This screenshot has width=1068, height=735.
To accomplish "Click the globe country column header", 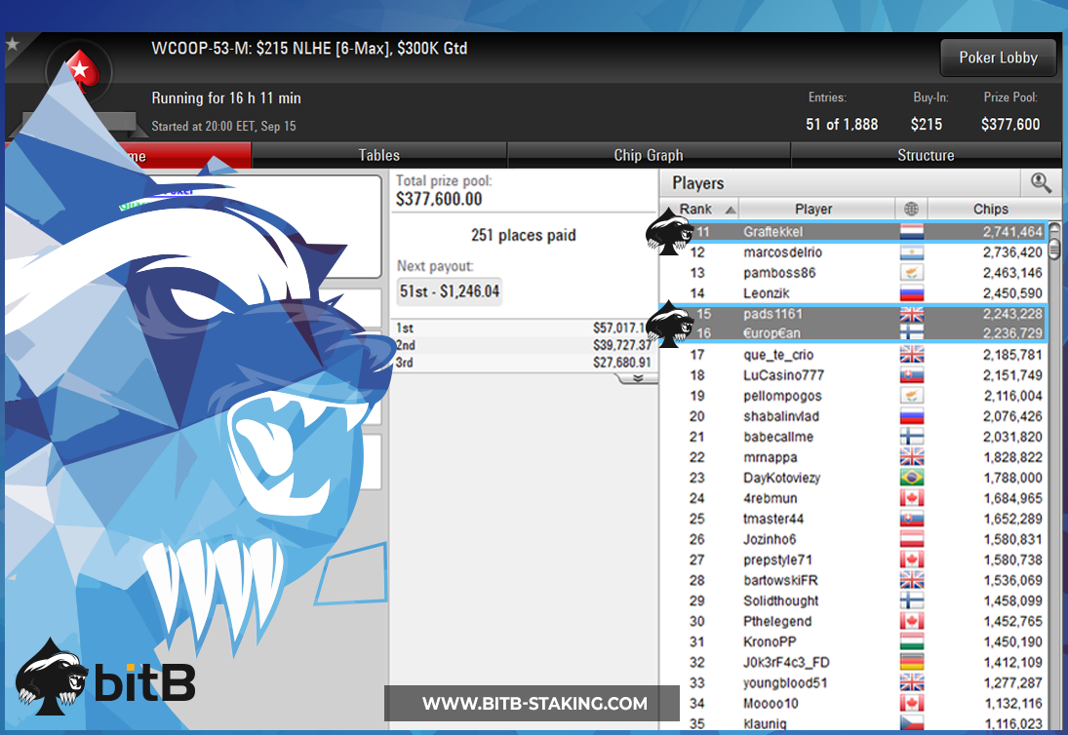I will [911, 209].
